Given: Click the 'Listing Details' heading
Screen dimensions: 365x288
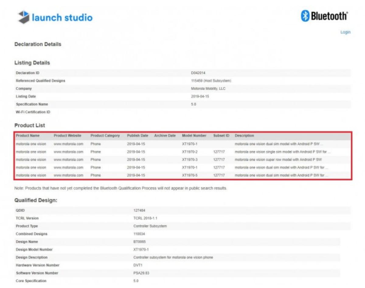Looking at the screenshot, I should pos(32,63).
